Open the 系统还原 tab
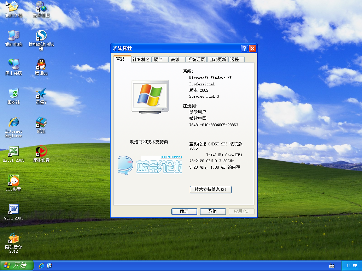Screen dimensions: 362x271 [196, 59]
